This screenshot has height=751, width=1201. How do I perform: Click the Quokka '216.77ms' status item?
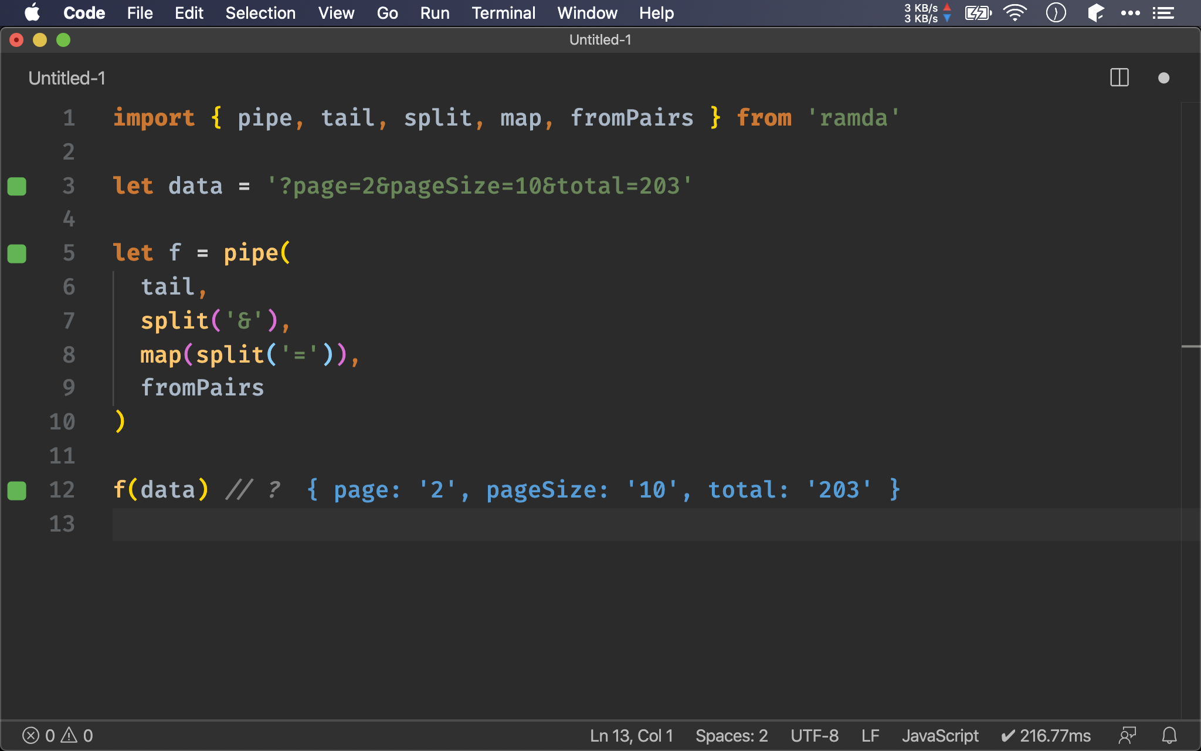click(1046, 736)
